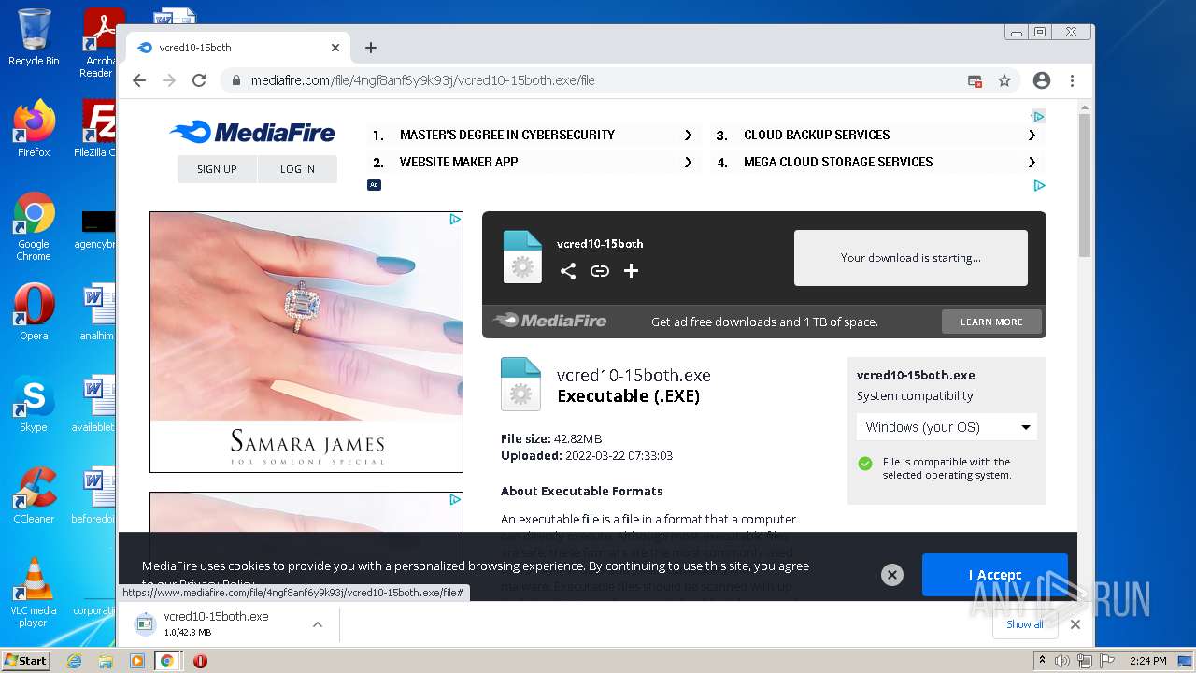
Task: Expand the vcred10-15both.exe download options arrow
Action: tap(318, 624)
